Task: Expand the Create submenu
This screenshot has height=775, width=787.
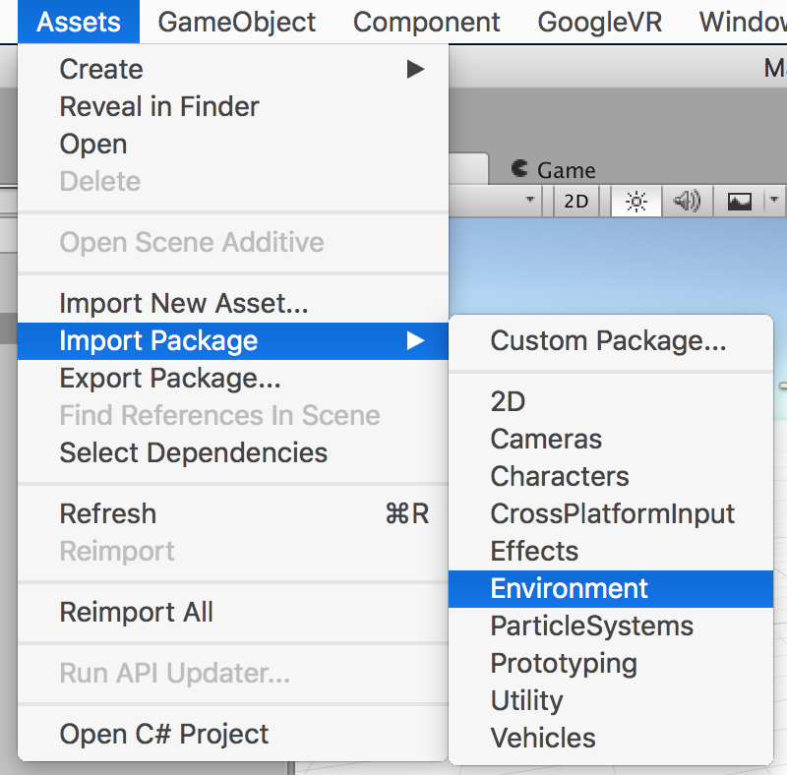Action: click(233, 69)
